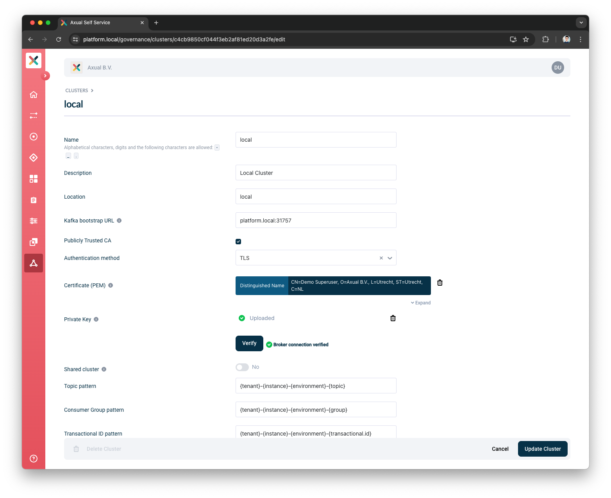Open the cluster nodes icon in sidebar
The width and height of the screenshot is (611, 498).
[34, 263]
